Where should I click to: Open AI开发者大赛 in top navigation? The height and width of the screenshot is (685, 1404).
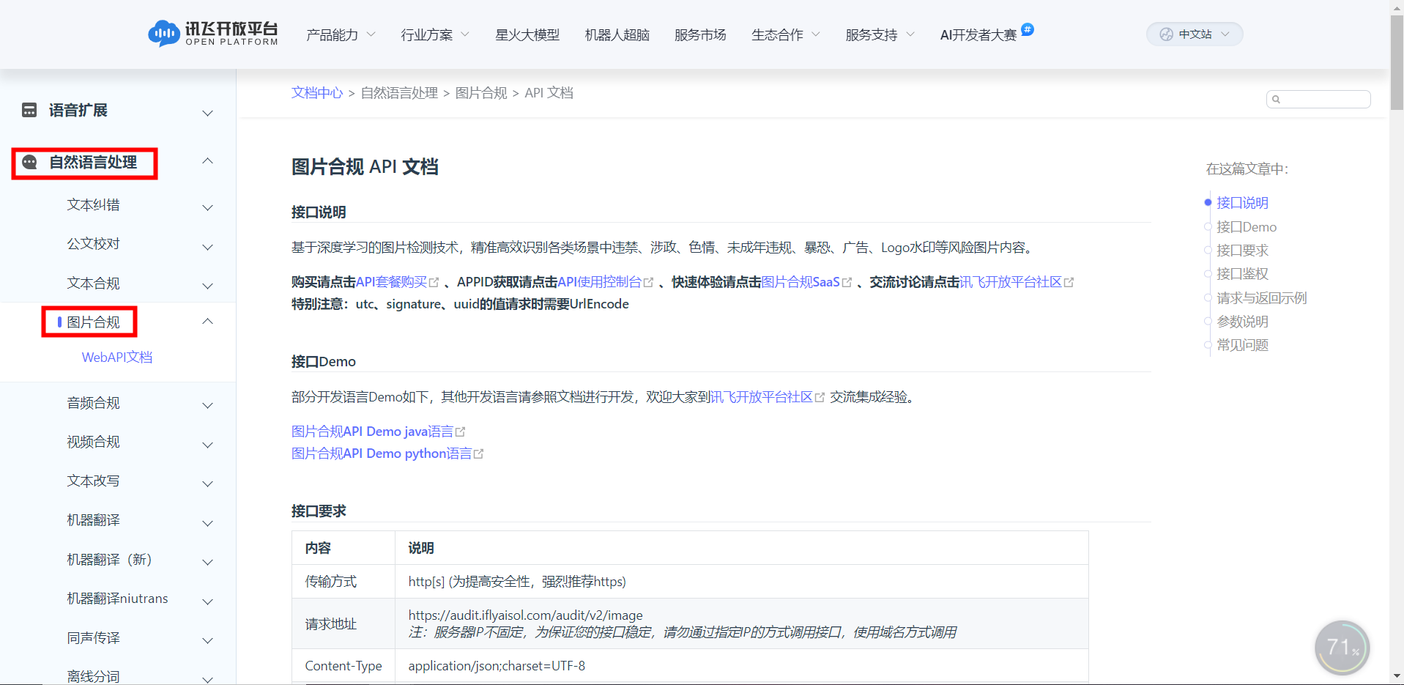pyautogui.click(x=978, y=34)
